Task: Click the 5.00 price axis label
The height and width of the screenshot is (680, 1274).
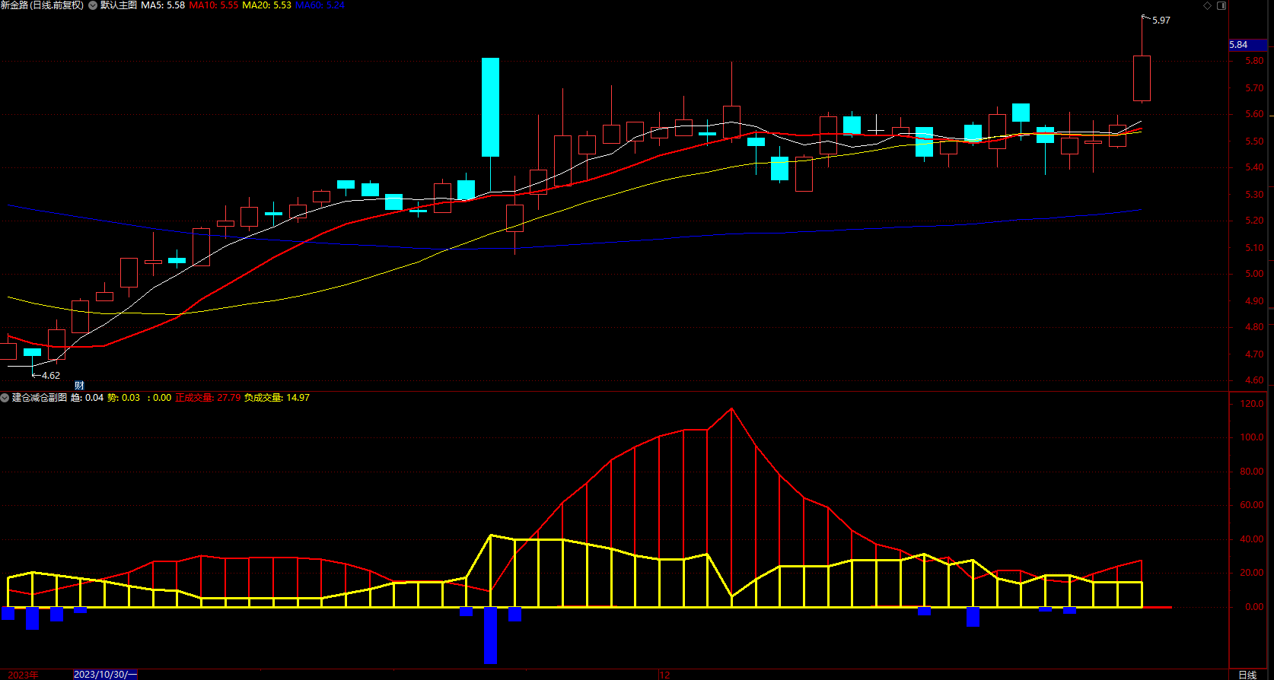Action: click(1254, 274)
